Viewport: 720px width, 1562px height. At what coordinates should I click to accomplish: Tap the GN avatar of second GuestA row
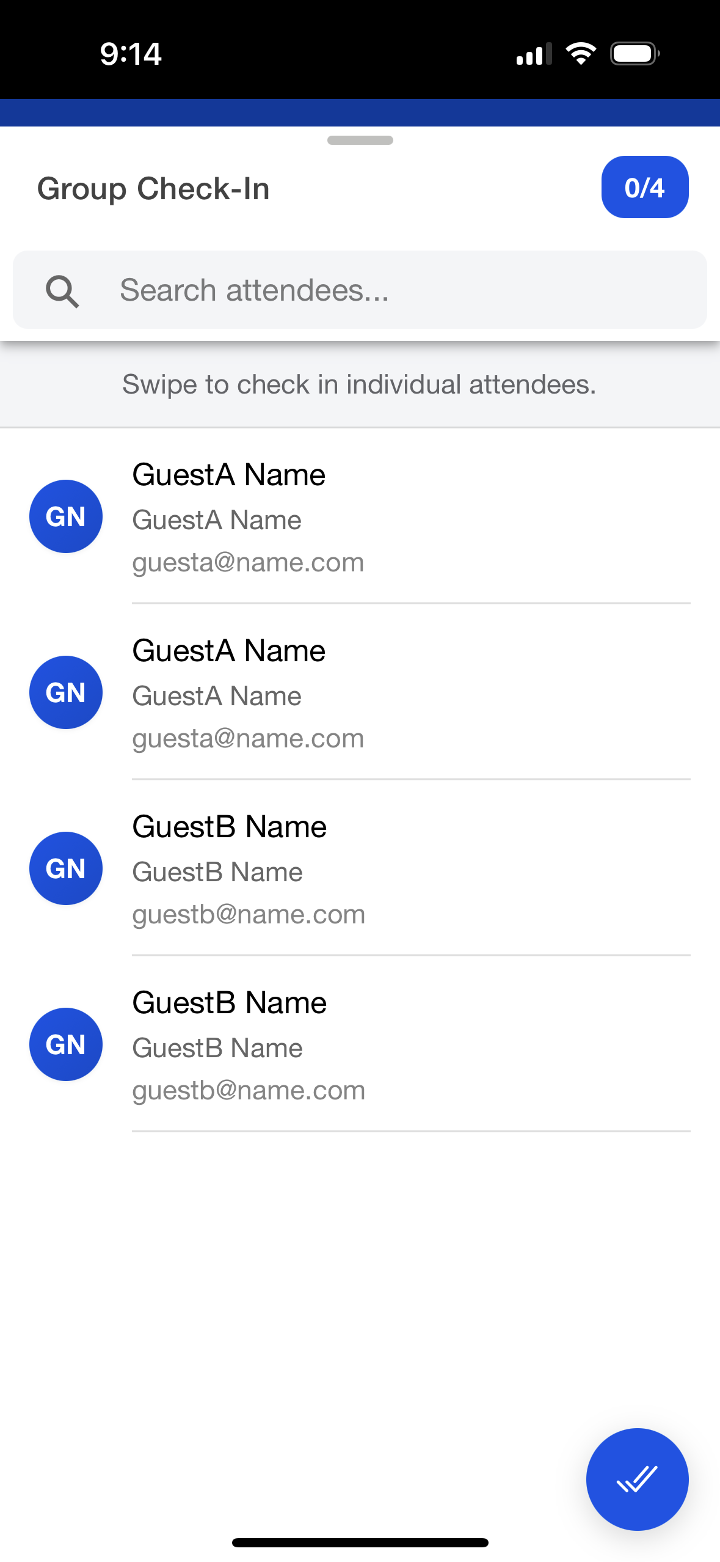pos(66,692)
